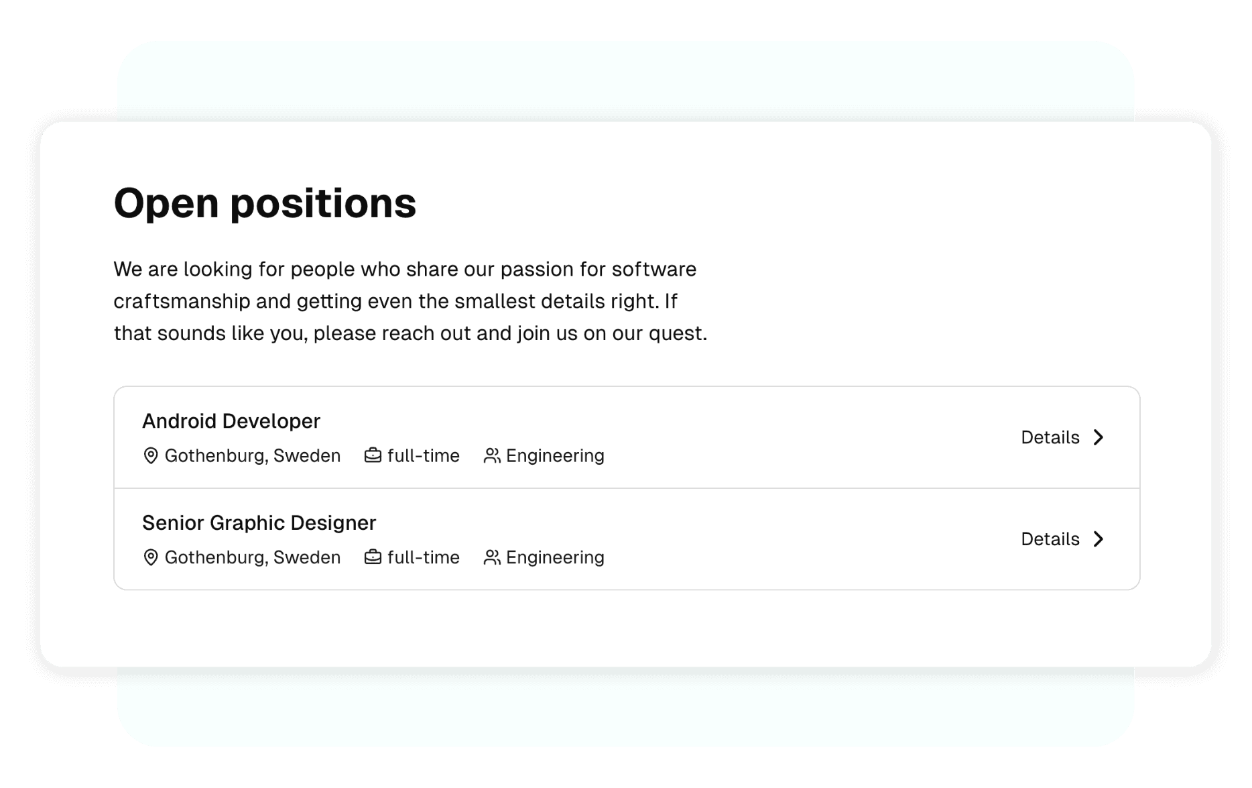
Task: Click the location pin icon for Android Developer
Action: [x=151, y=456]
